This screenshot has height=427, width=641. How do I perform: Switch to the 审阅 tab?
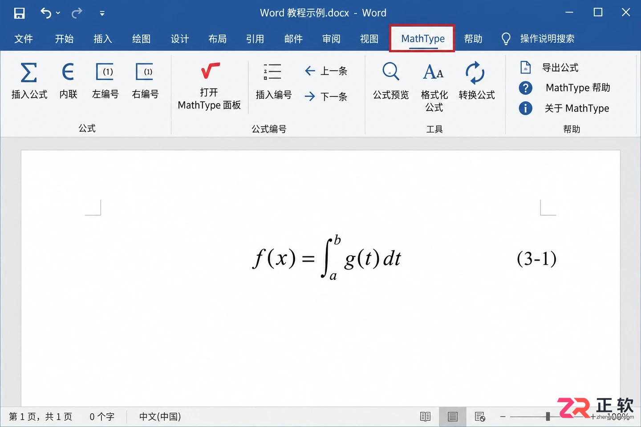(331, 39)
